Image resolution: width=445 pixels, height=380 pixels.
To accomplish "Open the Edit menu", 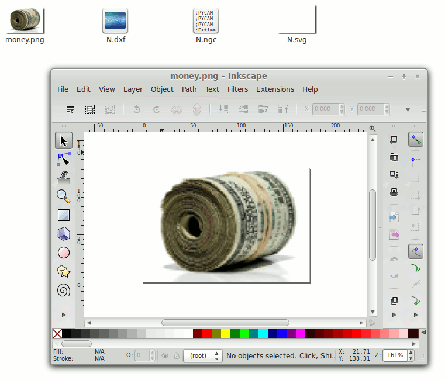I will pos(84,89).
